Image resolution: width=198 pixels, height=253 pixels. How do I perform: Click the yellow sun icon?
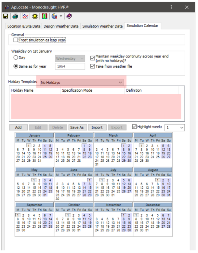click(34, 16)
